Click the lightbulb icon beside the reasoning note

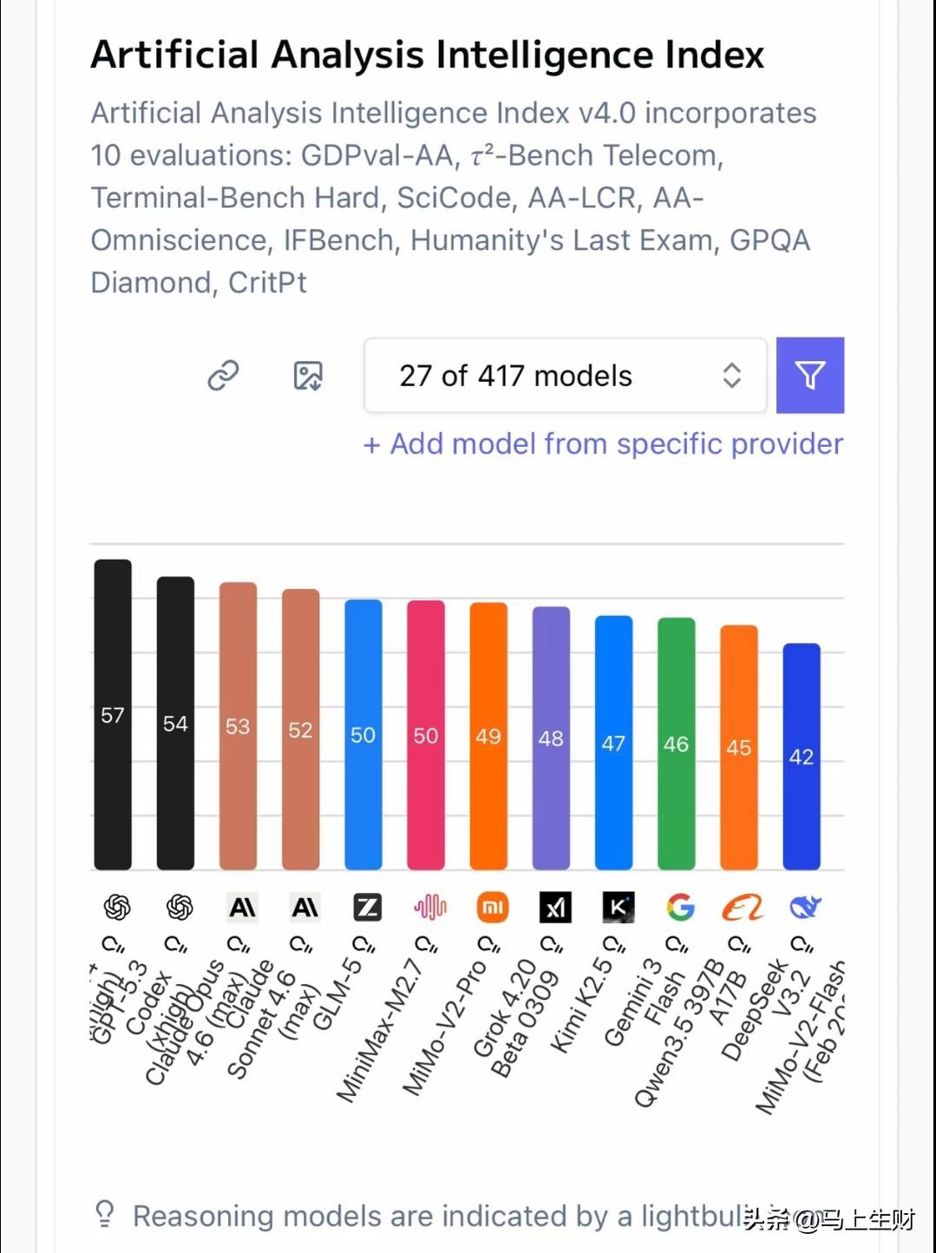(x=104, y=1214)
